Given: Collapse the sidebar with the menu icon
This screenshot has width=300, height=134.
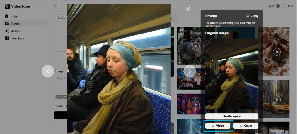Looking at the screenshot, I should [56, 6].
